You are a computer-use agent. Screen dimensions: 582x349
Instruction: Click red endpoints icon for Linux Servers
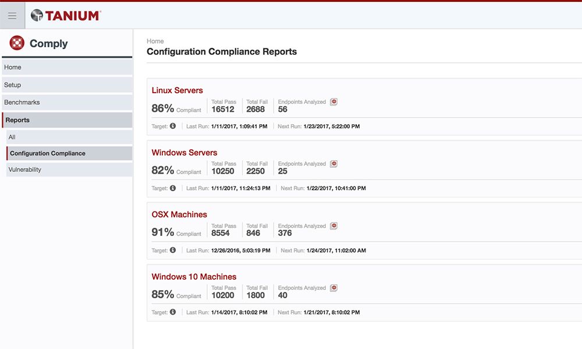pos(333,101)
